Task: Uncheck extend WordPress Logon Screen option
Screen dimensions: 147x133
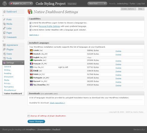Action: (x=30, y=23)
